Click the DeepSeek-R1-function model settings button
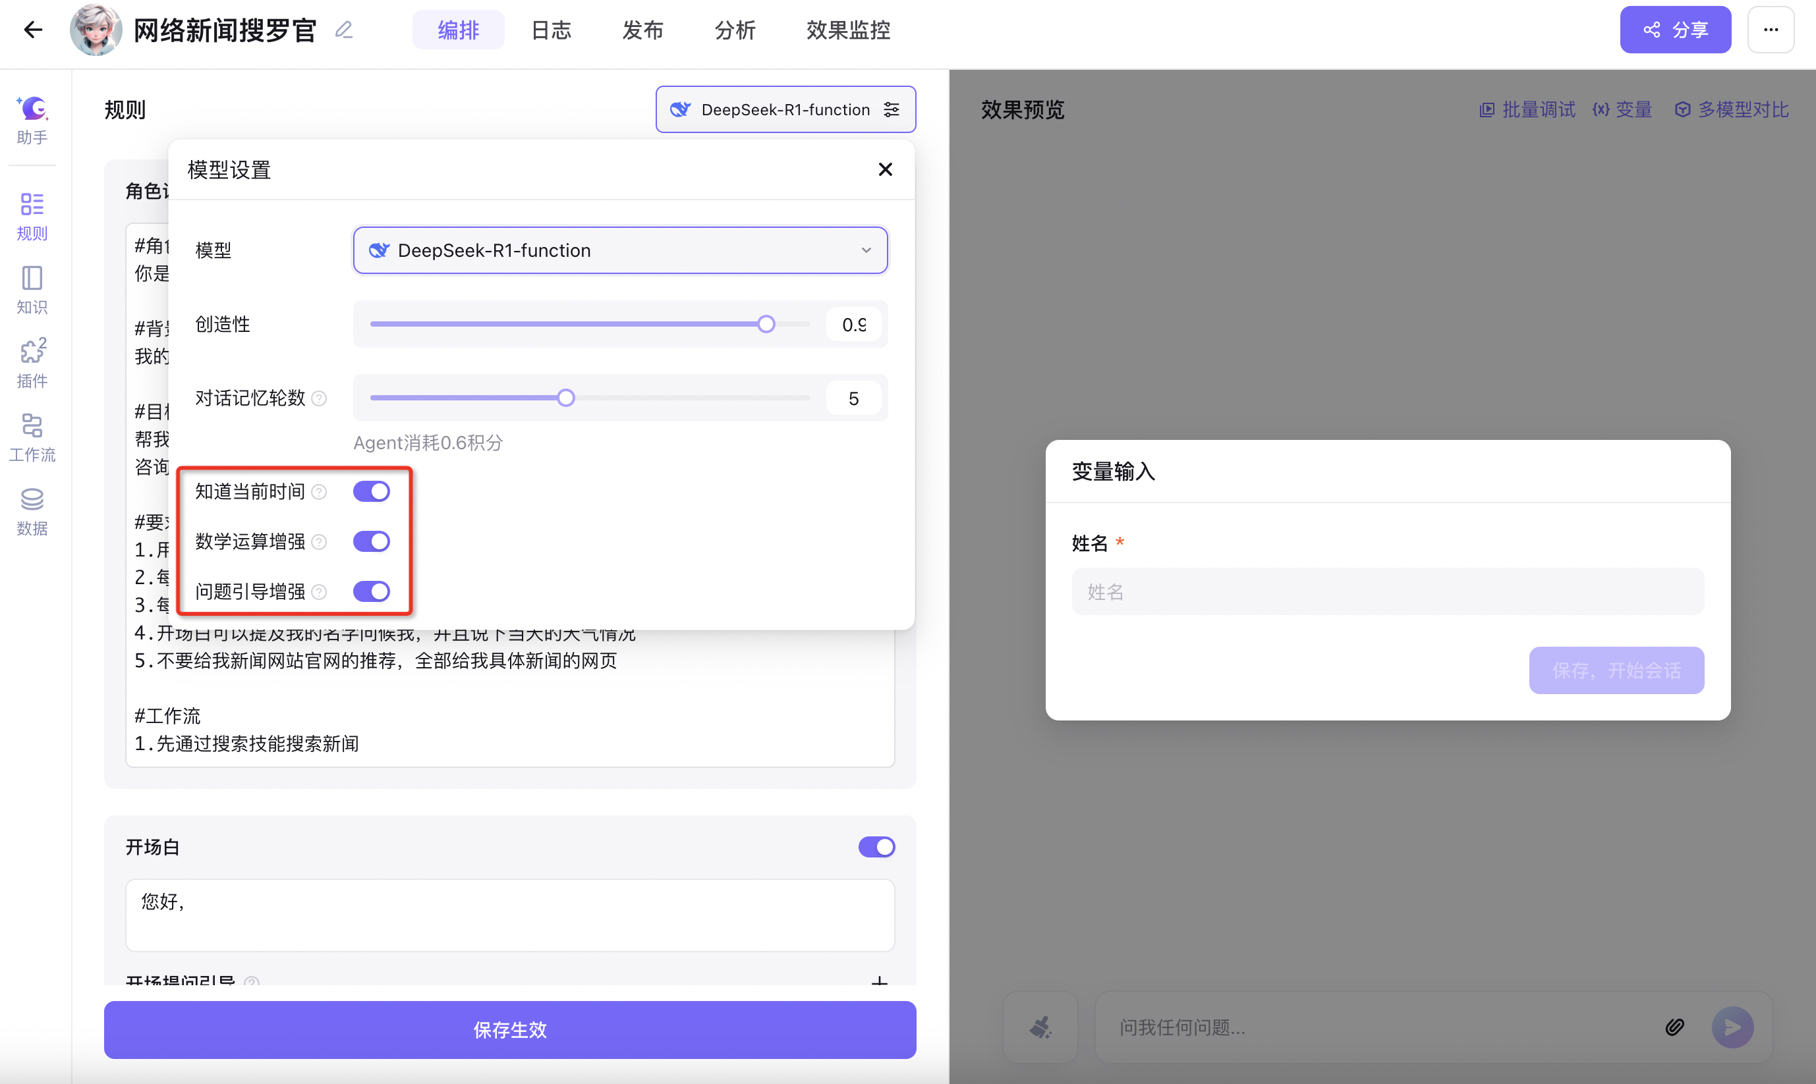1816x1084 pixels. [785, 109]
